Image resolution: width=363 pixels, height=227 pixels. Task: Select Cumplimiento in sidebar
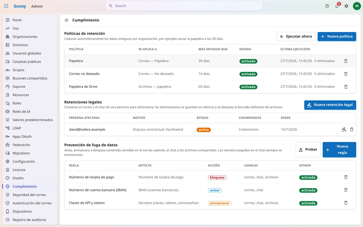coord(30,186)
